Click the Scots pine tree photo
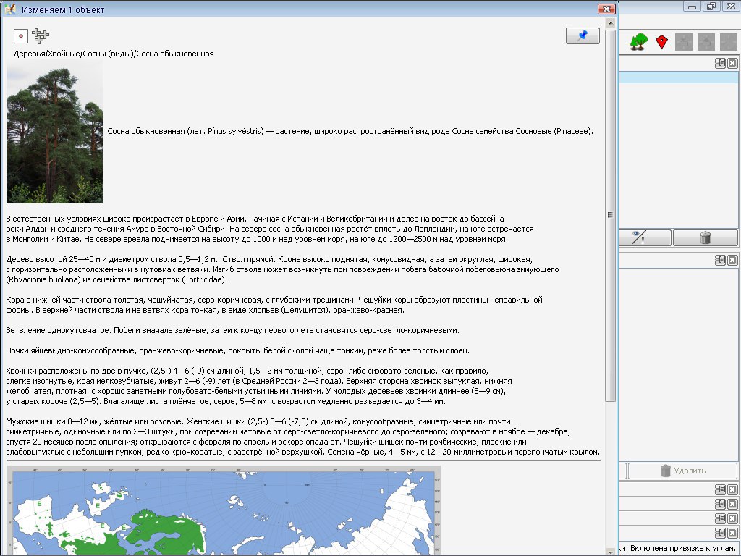 [55, 132]
